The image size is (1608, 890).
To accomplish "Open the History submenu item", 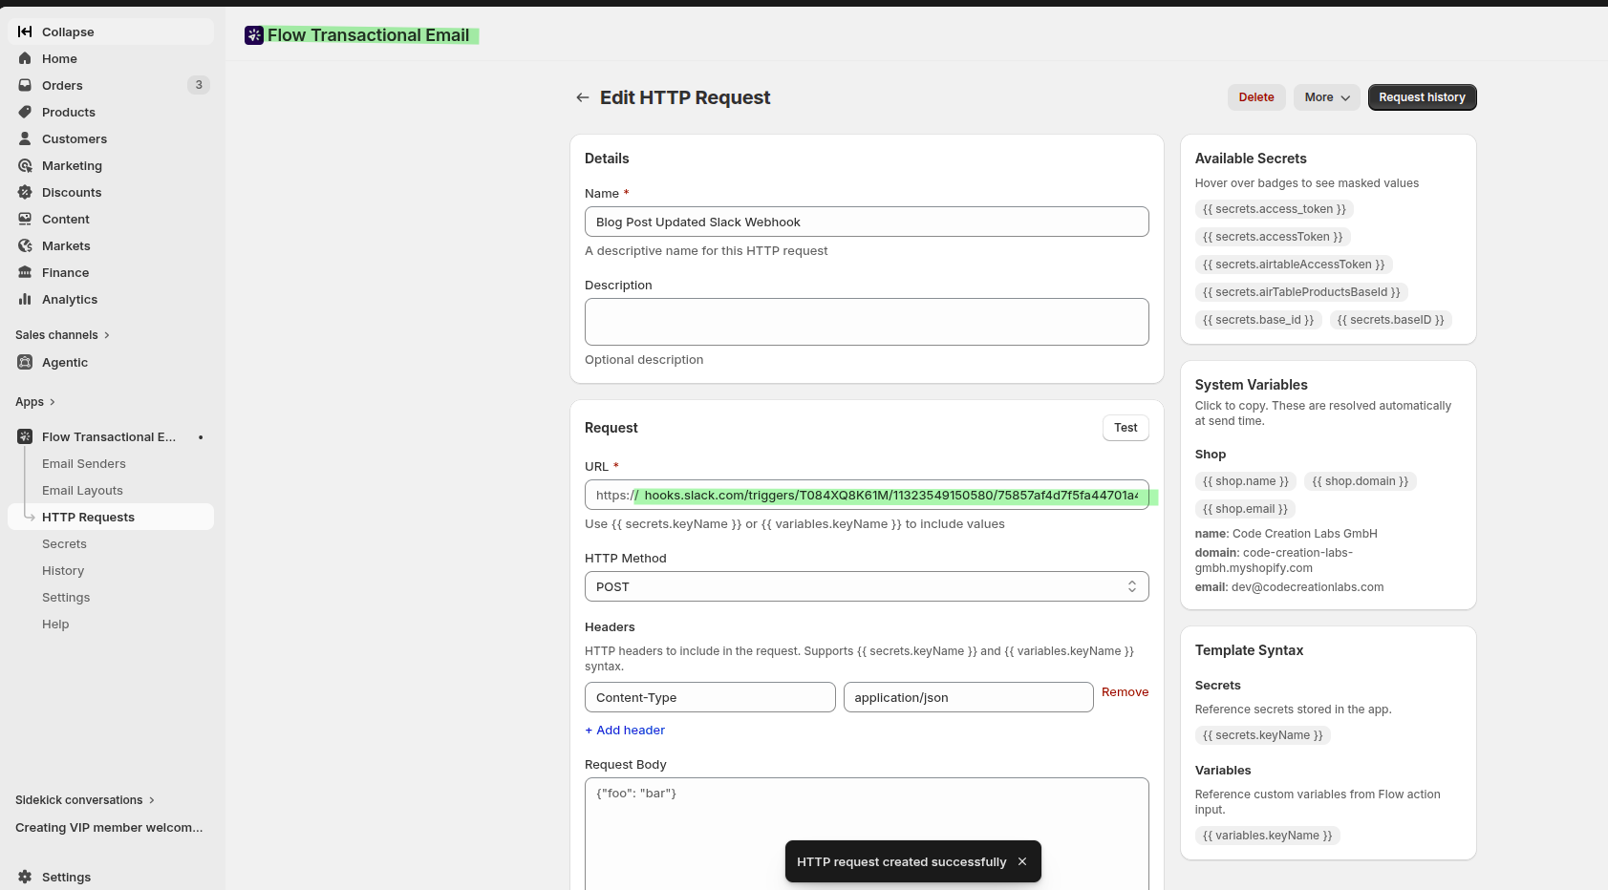I will coord(63,570).
